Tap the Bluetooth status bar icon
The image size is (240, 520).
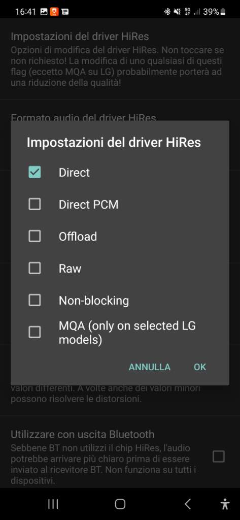(x=167, y=12)
